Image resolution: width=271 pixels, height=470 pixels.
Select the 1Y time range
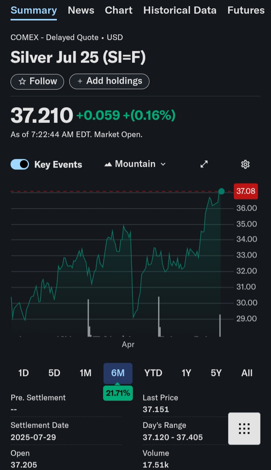(x=186, y=373)
